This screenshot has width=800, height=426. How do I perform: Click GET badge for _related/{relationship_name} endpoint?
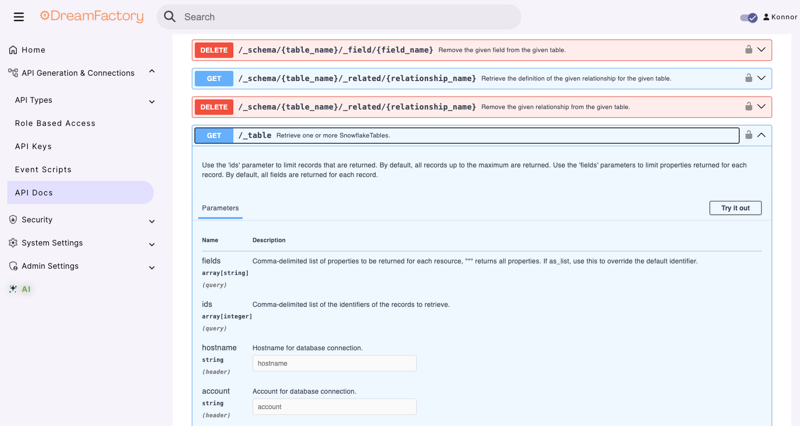(x=214, y=79)
